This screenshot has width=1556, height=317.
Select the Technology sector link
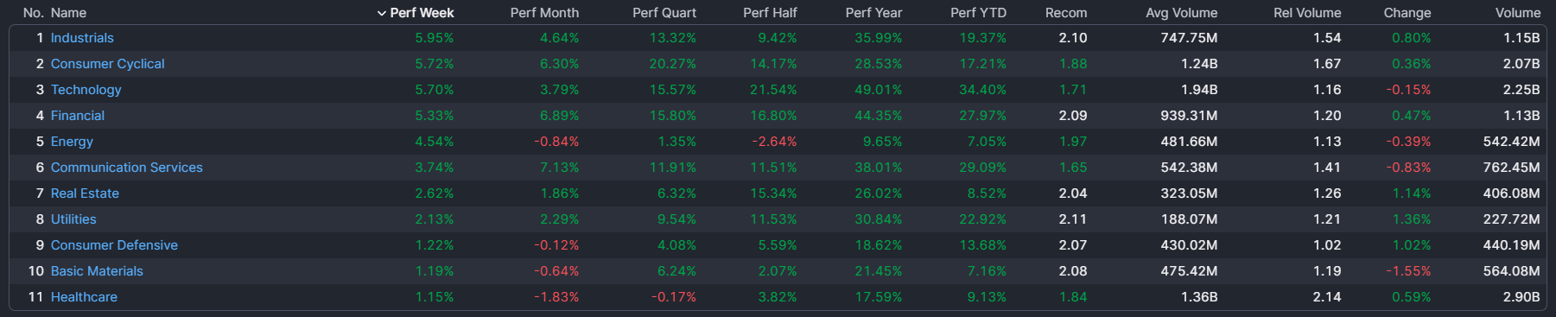pyautogui.click(x=86, y=90)
